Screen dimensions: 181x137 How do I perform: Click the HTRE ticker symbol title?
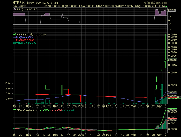17,3
